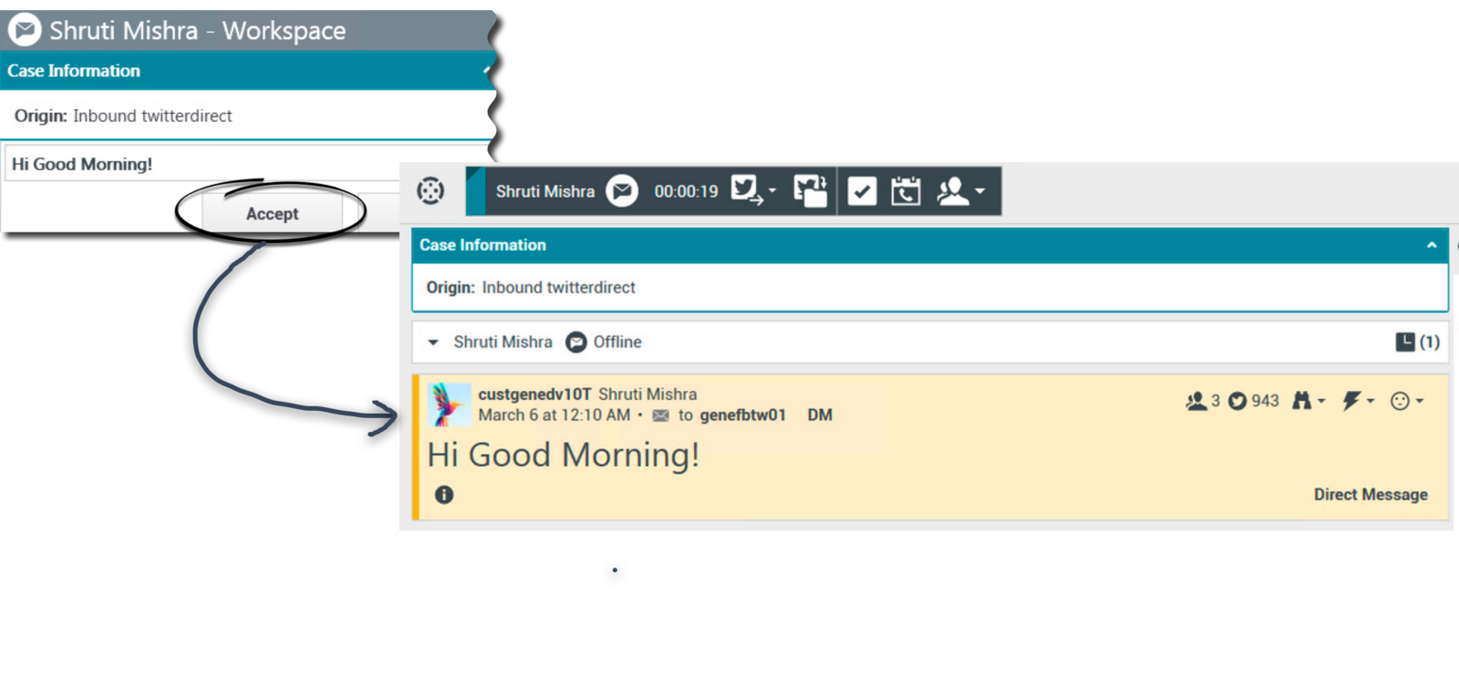This screenshot has height=676, width=1459.
Task: Mark done with the checkmark icon
Action: tap(862, 190)
